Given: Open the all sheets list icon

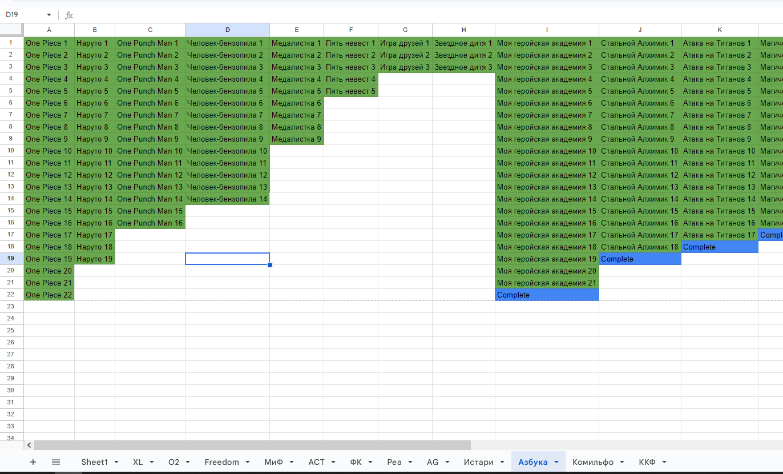Looking at the screenshot, I should 56,462.
